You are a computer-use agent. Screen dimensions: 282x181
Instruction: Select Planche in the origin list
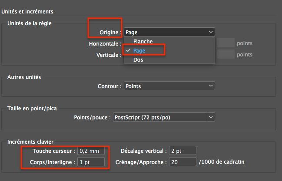[x=143, y=42]
